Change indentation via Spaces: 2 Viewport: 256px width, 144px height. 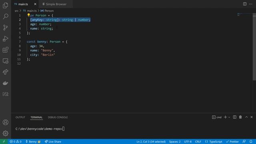point(175,142)
